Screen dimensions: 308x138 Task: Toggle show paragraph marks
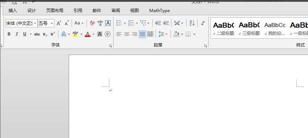point(203,23)
